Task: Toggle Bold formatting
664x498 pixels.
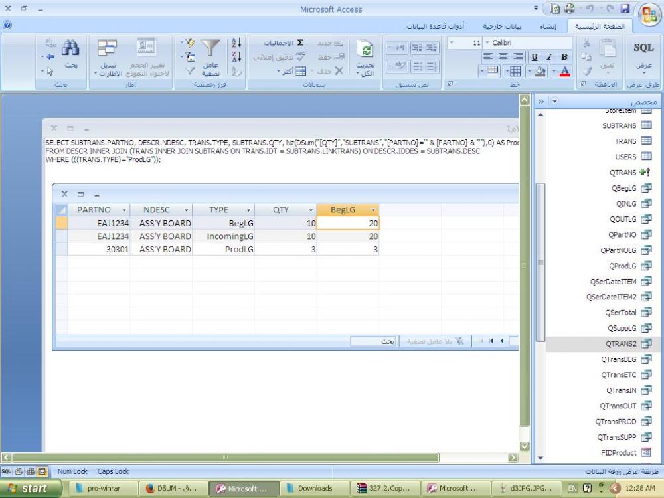Action: (x=564, y=56)
